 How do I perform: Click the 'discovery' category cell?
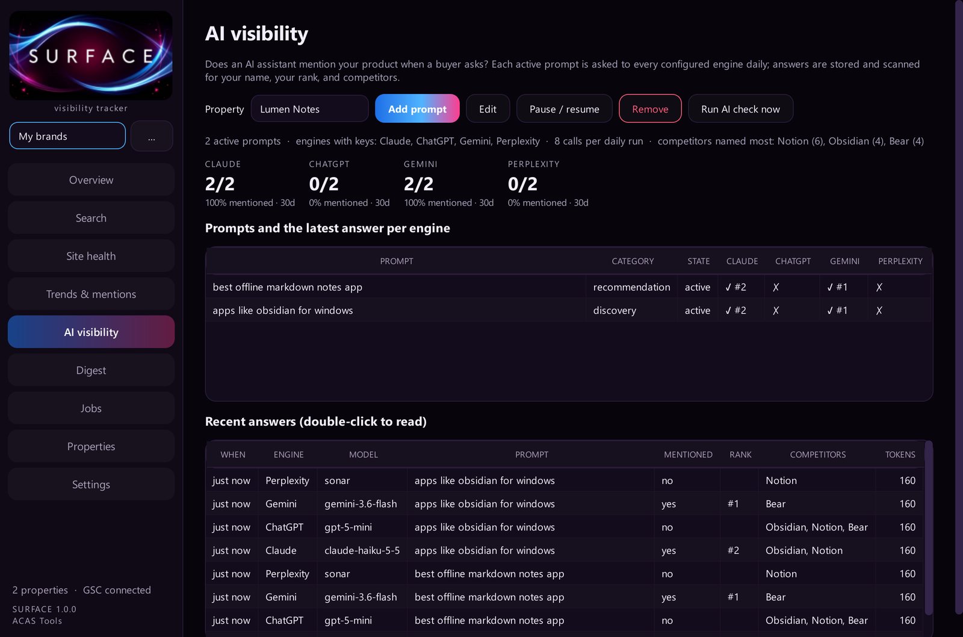click(x=631, y=311)
